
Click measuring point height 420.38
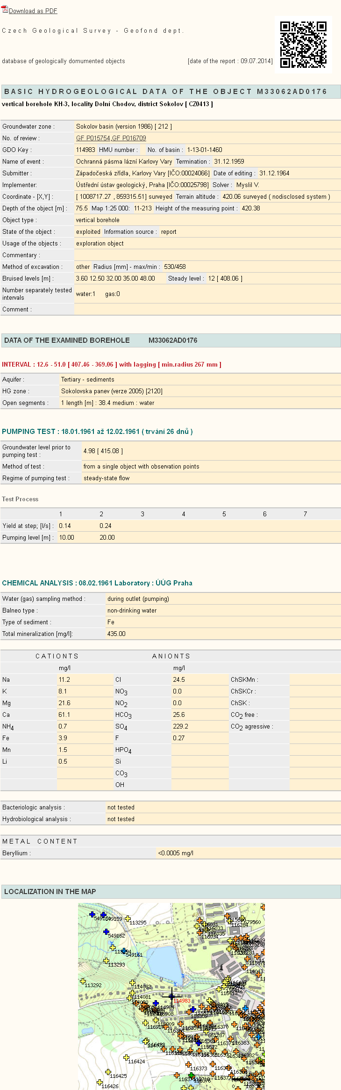[251, 208]
